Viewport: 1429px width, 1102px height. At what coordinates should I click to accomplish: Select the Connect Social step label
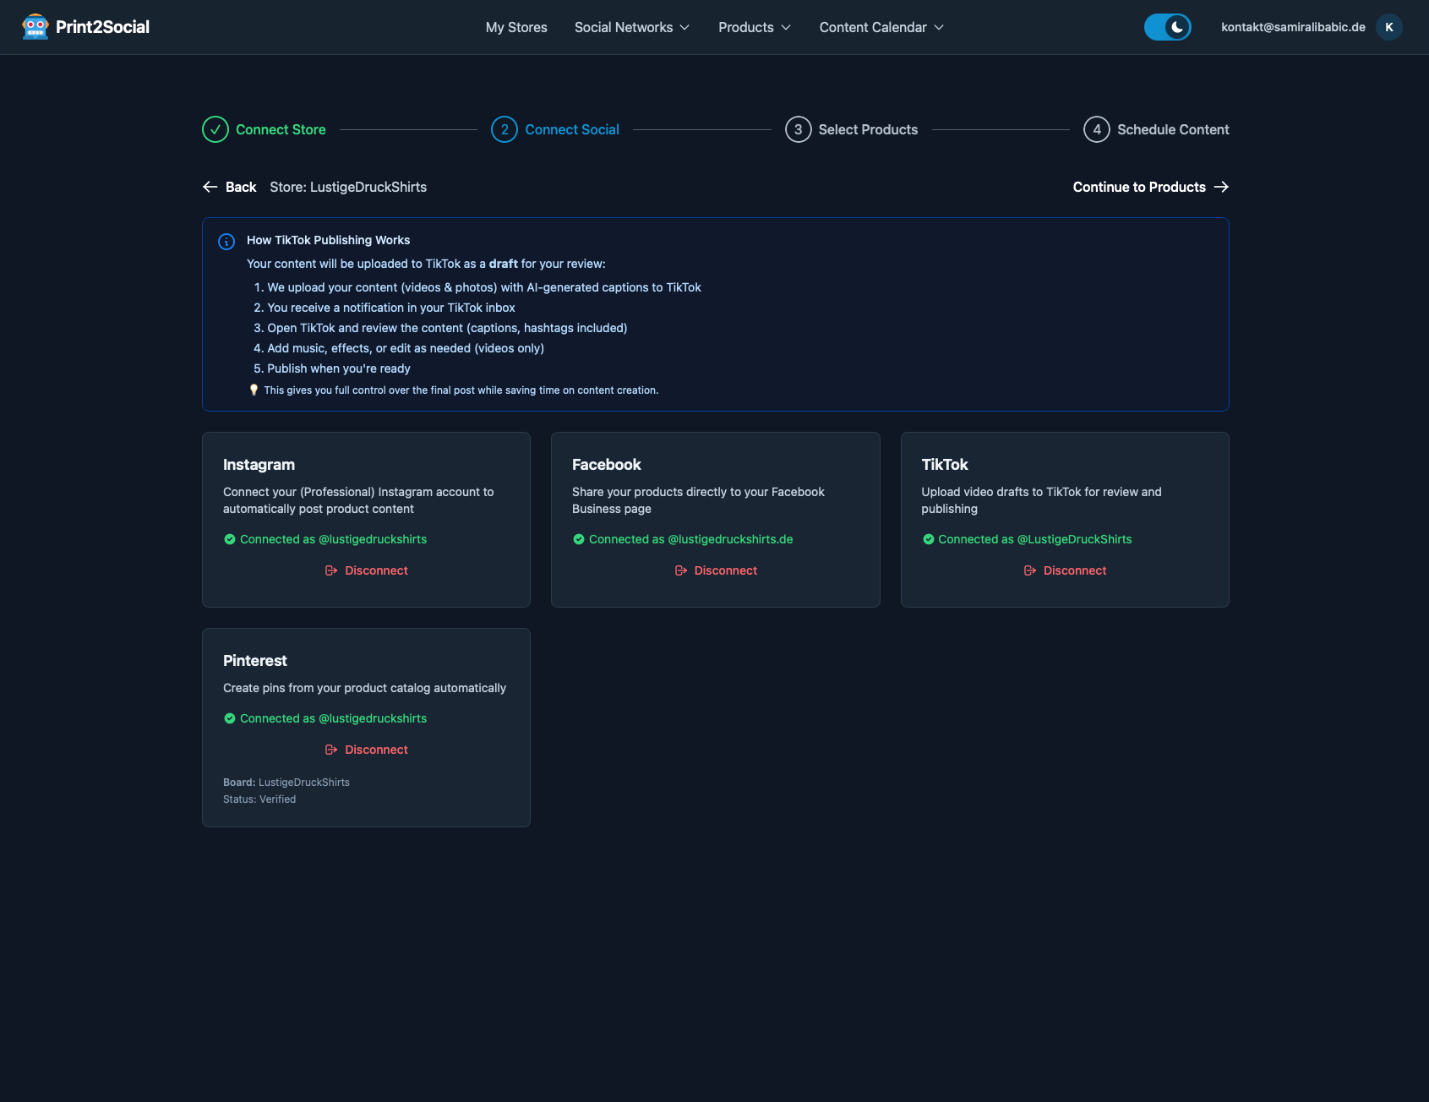pyautogui.click(x=572, y=129)
